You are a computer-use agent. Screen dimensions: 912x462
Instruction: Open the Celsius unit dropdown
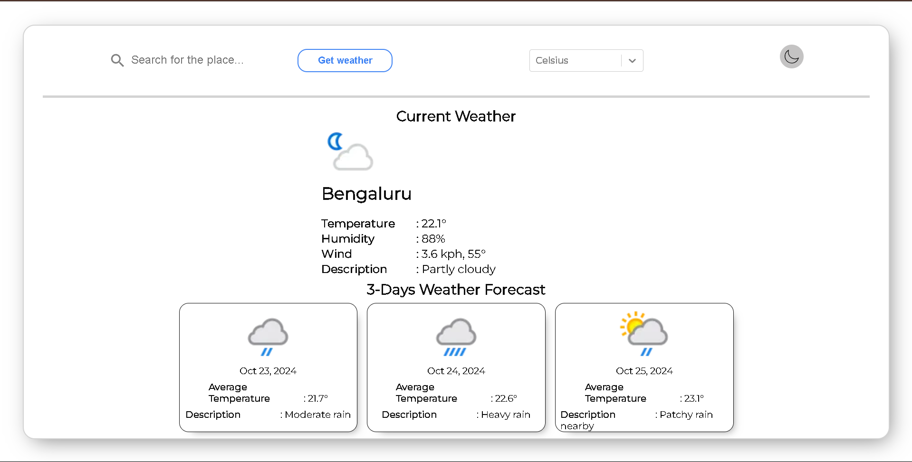[x=586, y=60]
